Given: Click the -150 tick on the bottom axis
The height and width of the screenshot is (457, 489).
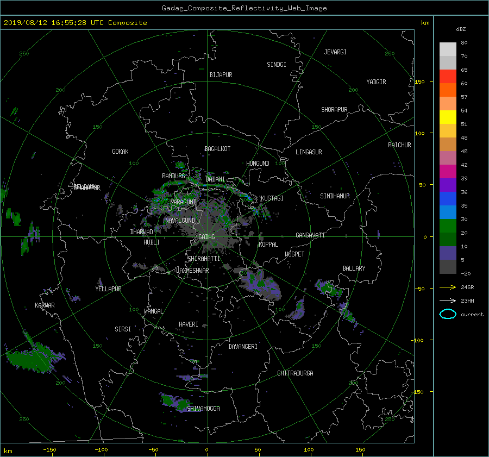Looking at the screenshot, I should point(49,450).
